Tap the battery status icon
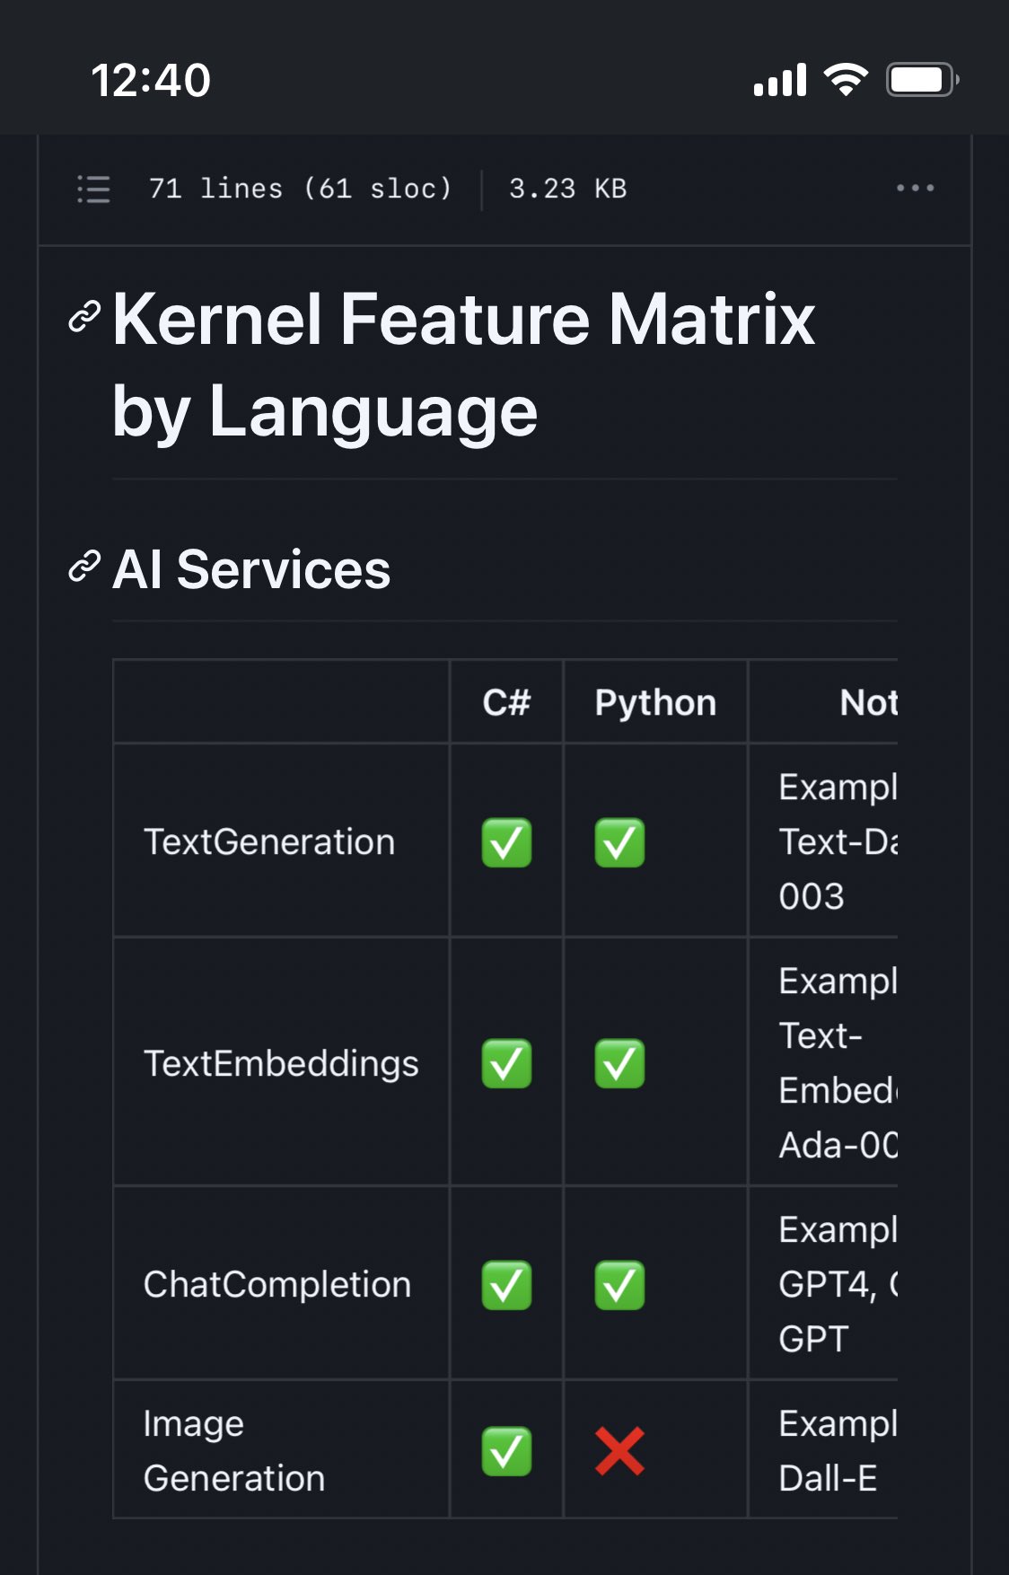 [x=923, y=80]
